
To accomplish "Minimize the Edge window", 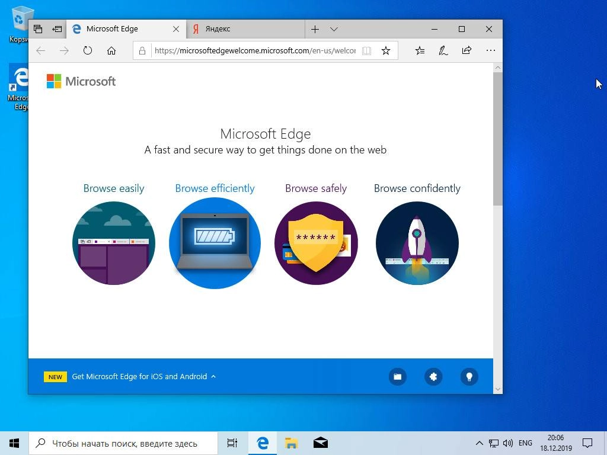I will click(x=435, y=29).
